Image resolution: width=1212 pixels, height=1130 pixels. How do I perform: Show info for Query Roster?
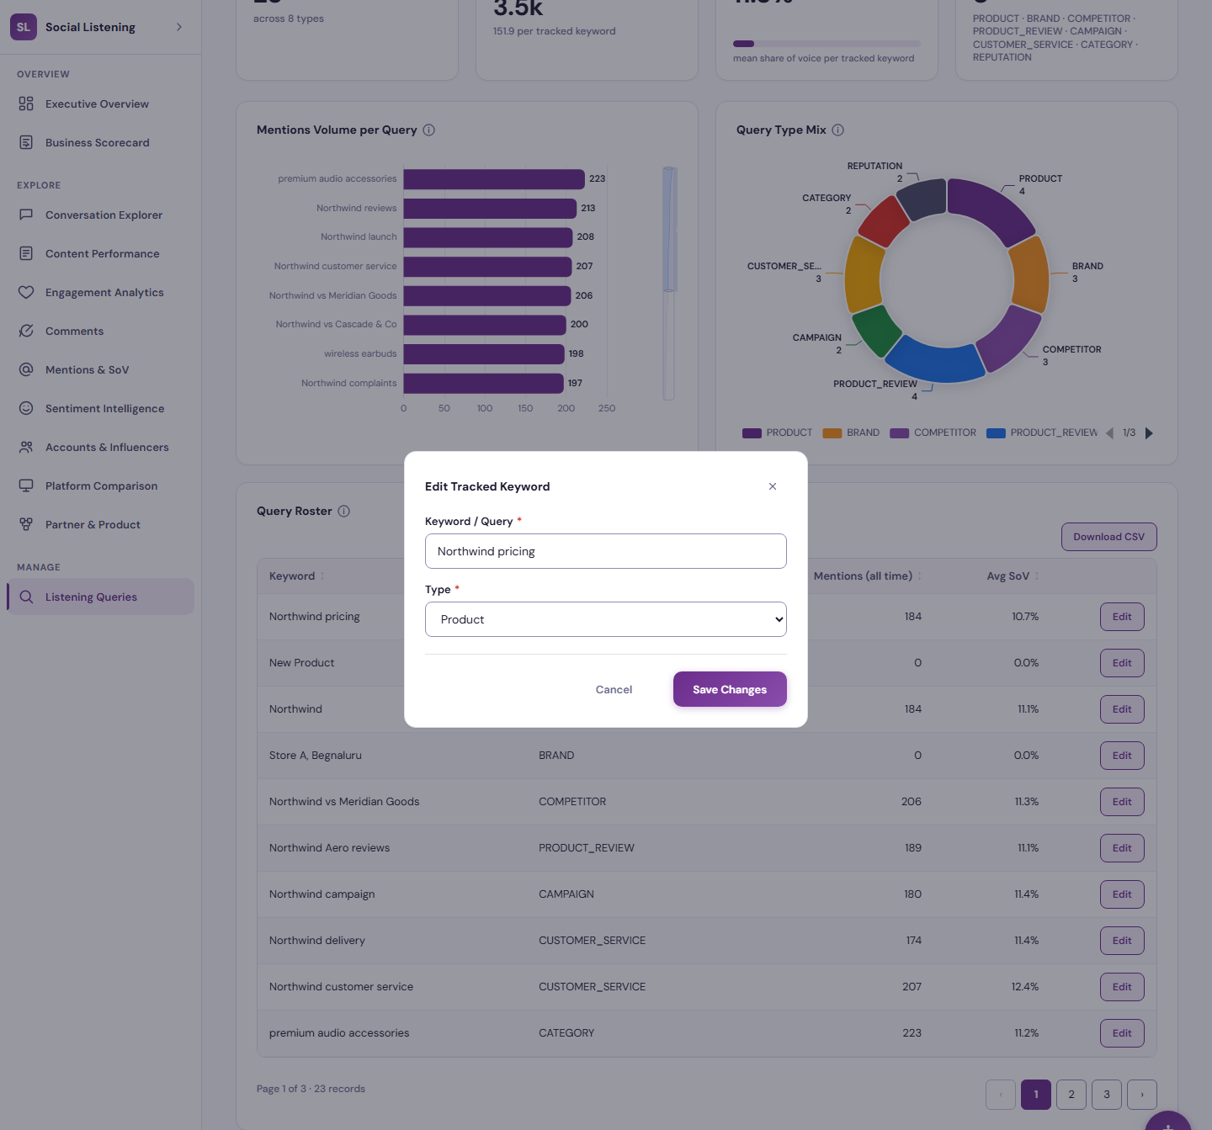[x=344, y=511]
